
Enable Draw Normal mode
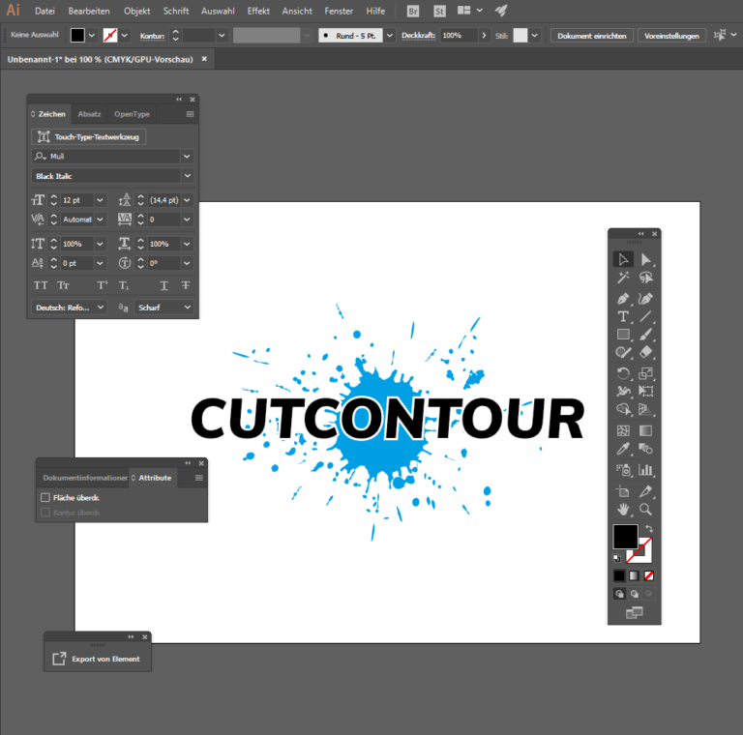(x=620, y=594)
